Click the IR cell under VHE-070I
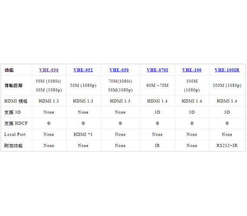The image size is (247, 216). coord(157,146)
